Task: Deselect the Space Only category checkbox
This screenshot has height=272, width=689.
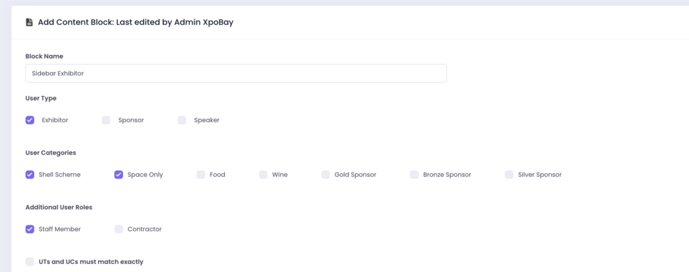Action: point(119,175)
